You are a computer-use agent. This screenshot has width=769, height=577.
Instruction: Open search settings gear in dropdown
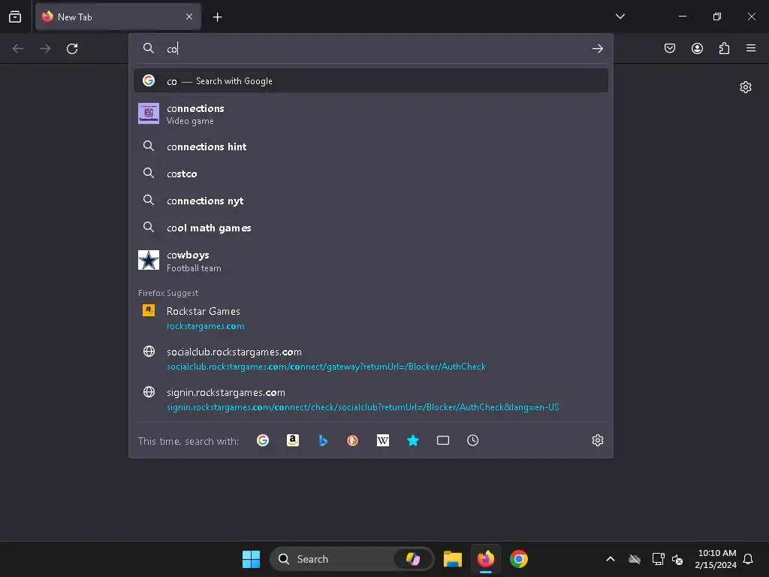[597, 440]
